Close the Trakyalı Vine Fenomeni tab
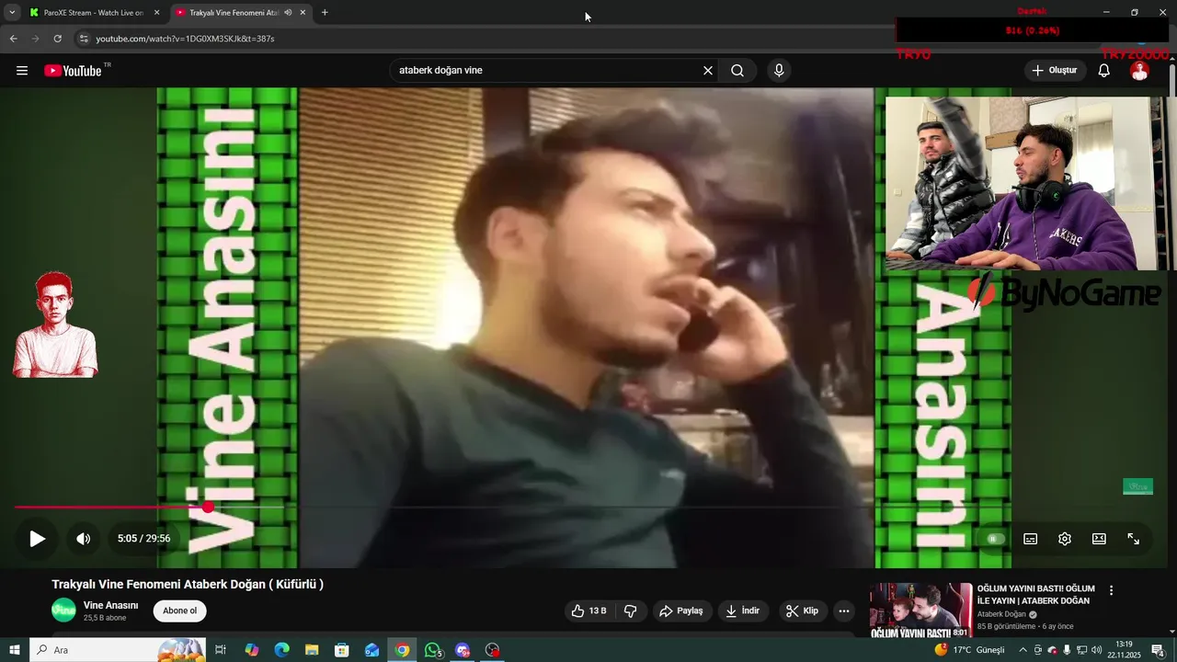Screen dimensions: 1177x662 pos(303,13)
